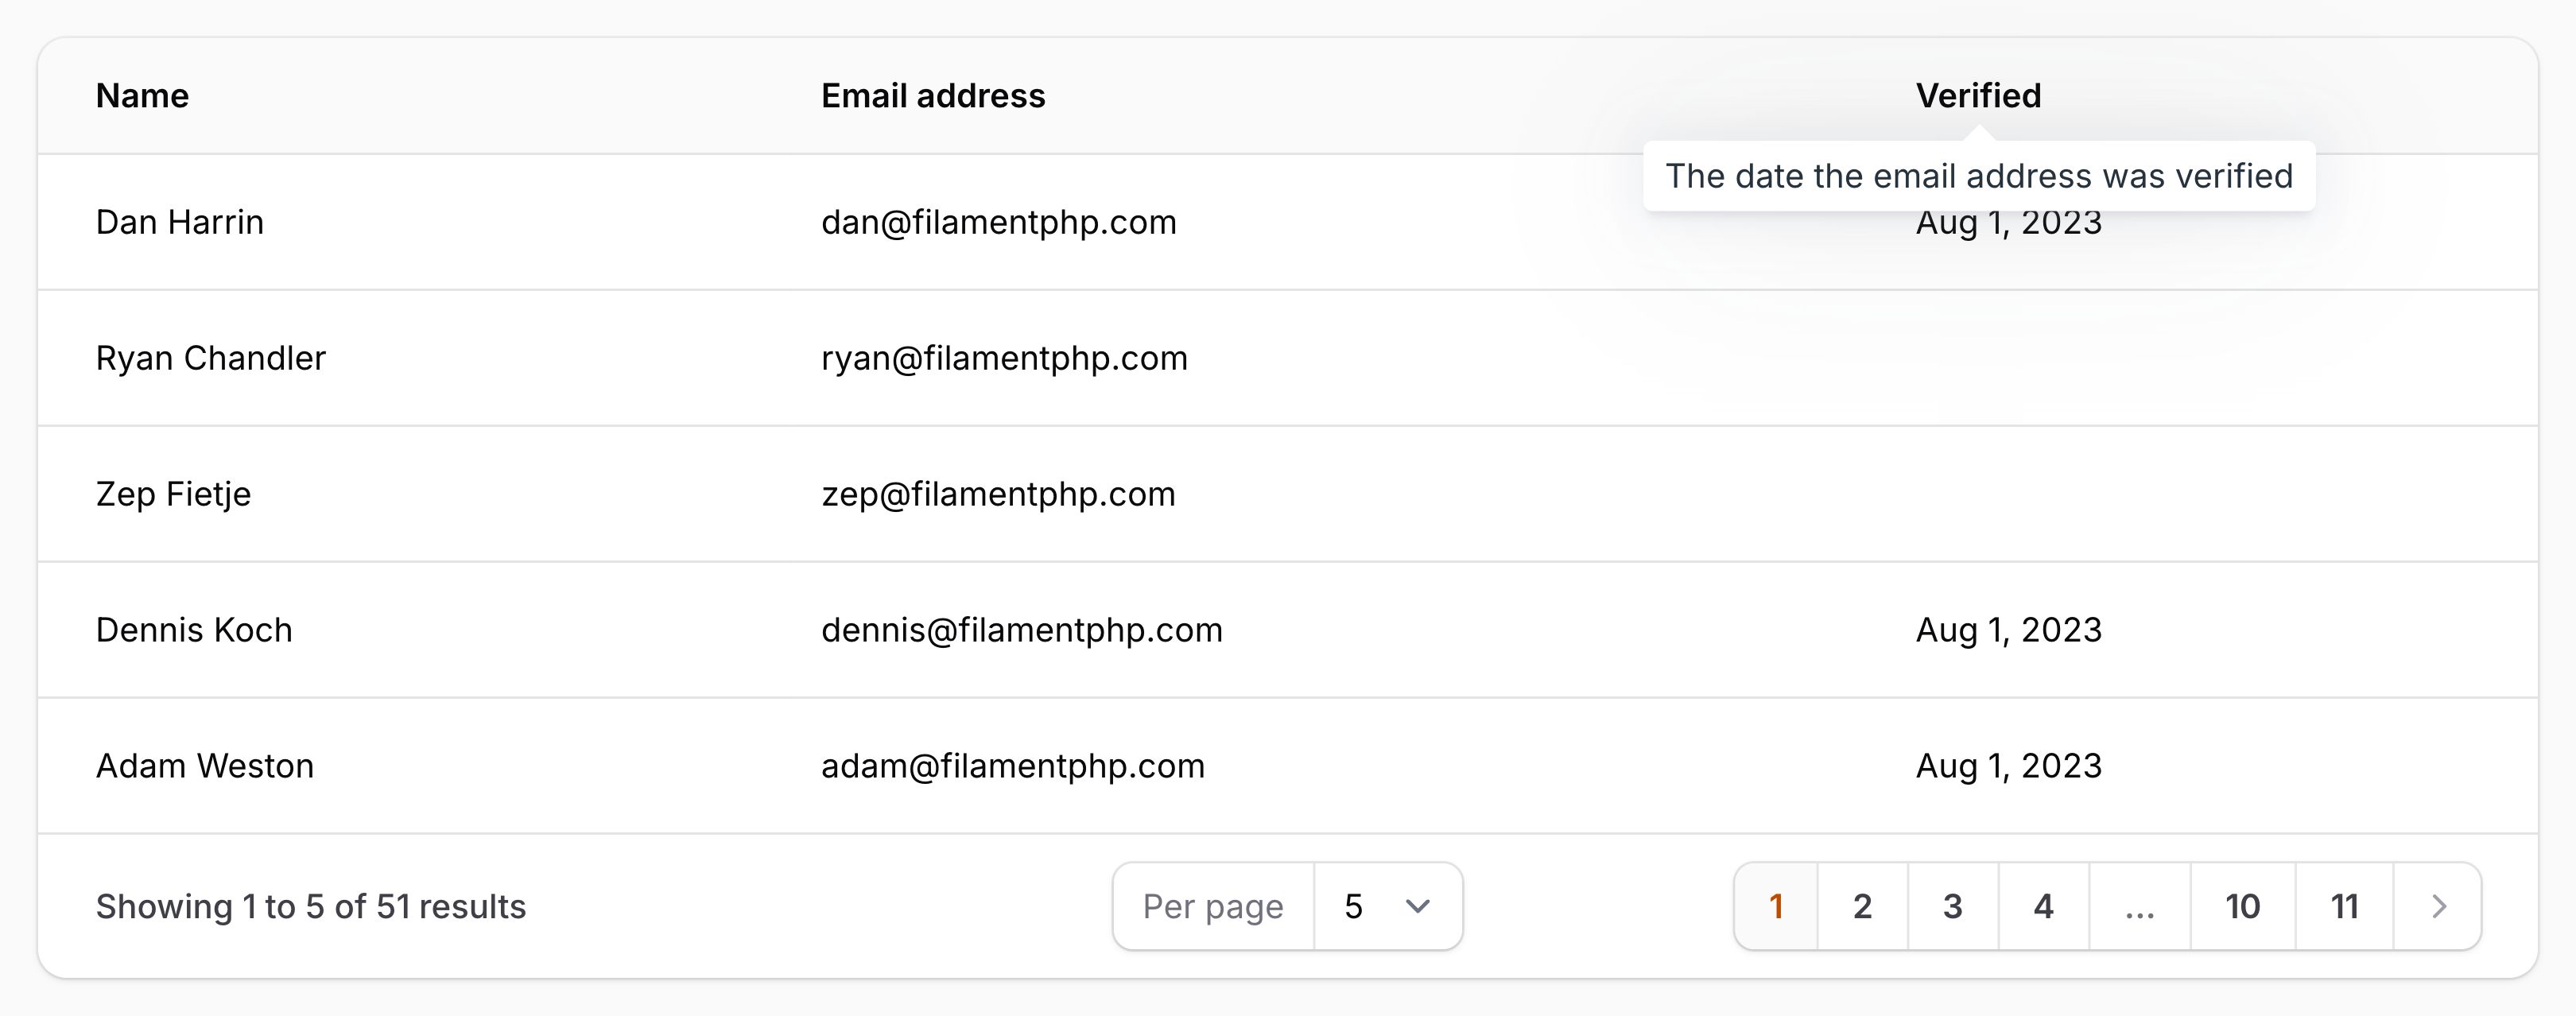Go to page 3 of results
The width and height of the screenshot is (2576, 1016).
tap(1953, 906)
